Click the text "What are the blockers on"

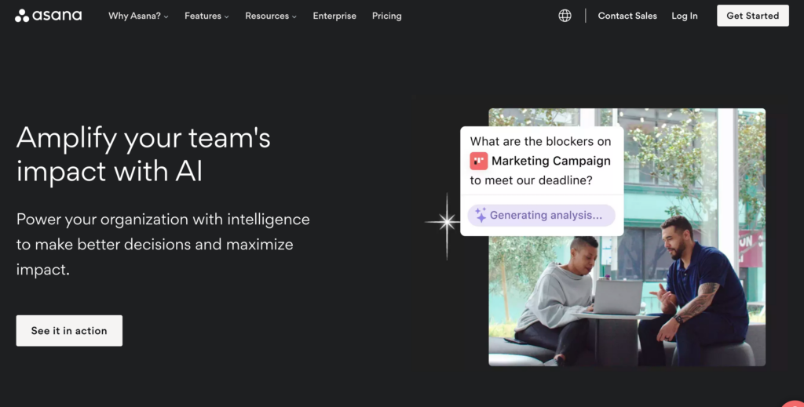(x=540, y=141)
